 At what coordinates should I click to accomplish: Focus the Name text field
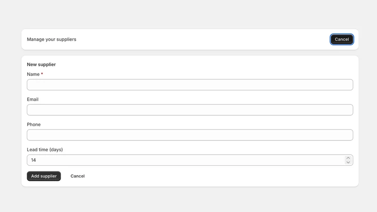tap(190, 85)
